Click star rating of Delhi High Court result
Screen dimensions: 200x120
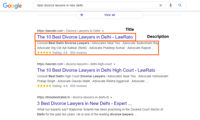(x=44, y=86)
